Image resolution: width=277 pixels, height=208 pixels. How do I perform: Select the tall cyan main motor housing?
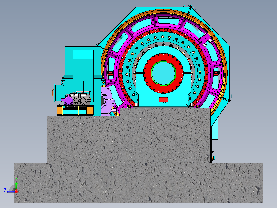(83, 71)
